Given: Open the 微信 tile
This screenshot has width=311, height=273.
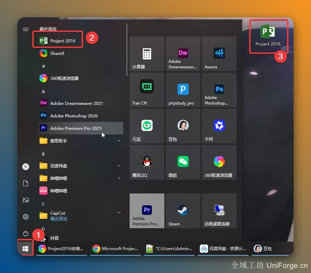Looking at the screenshot, I should click(x=183, y=162).
